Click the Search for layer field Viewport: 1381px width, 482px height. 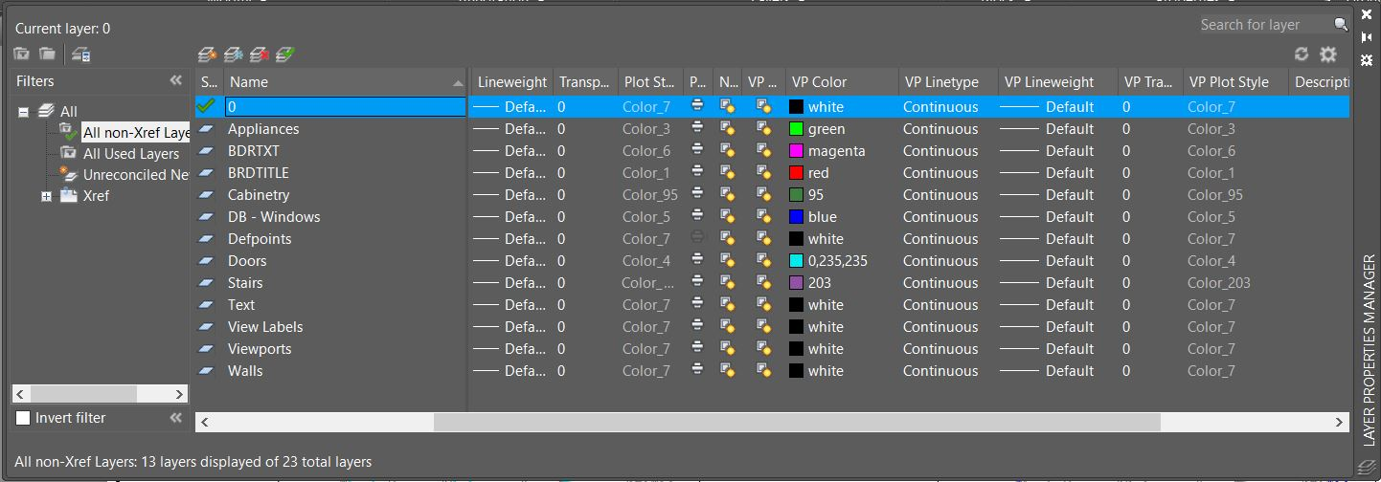1264,25
